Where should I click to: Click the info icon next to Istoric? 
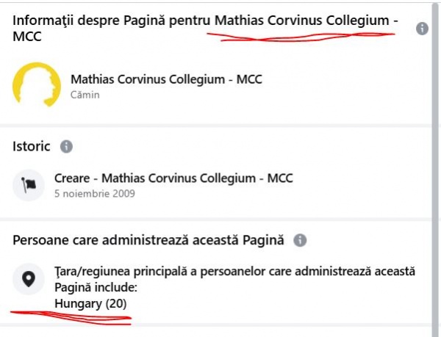66,146
